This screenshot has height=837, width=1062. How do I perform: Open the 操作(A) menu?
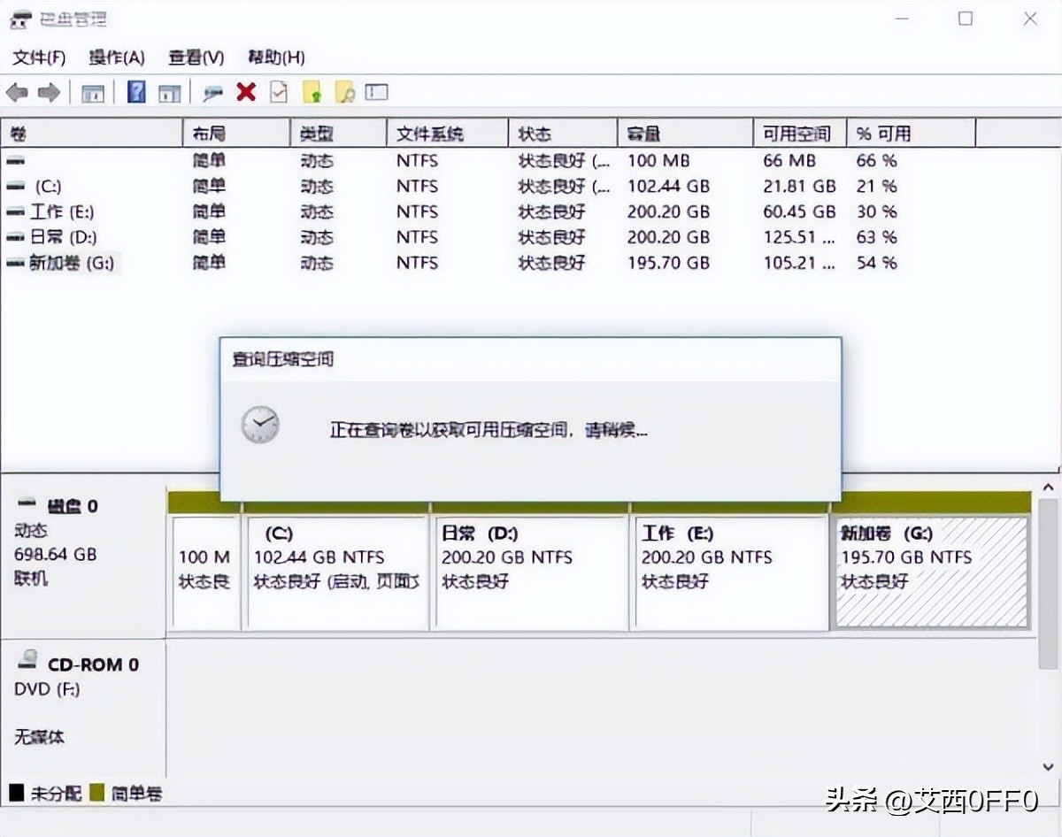click(116, 58)
